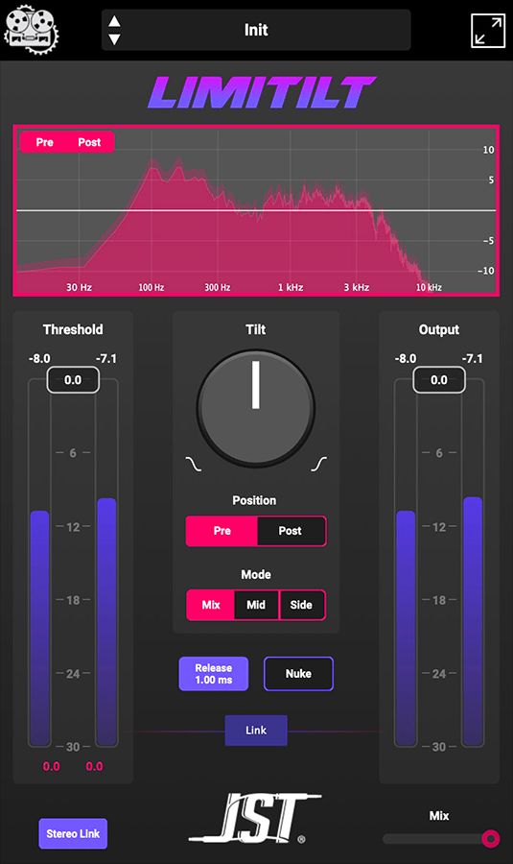Toggle the Link button between meters
Viewport: 513px width, 864px height.
(x=256, y=731)
